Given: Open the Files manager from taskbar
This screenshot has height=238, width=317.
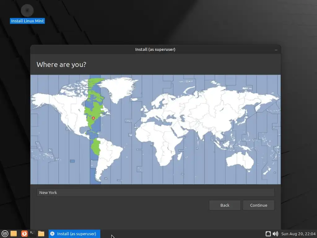Looking at the screenshot, I should pyautogui.click(x=41, y=234).
